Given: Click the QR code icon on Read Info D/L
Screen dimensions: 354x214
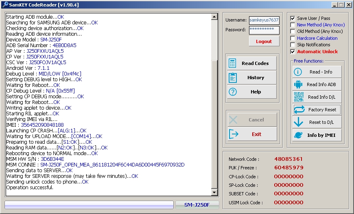Looking at the screenshot, I should 299,97.
